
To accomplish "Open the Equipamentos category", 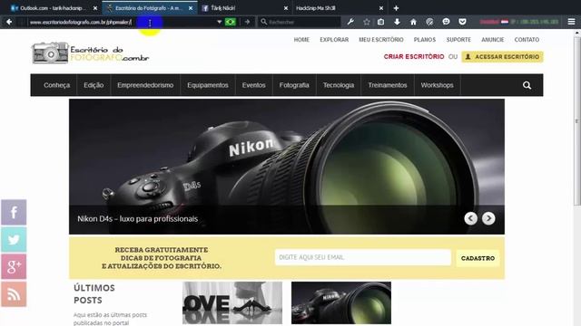I will tap(208, 85).
